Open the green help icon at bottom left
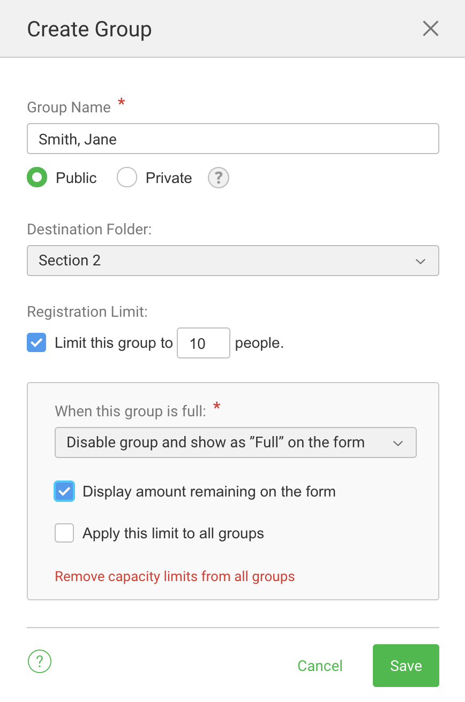The image size is (465, 702). (40, 662)
